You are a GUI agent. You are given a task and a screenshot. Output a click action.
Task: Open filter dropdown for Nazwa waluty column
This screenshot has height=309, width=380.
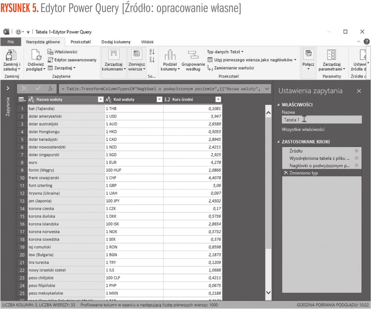pyautogui.click(x=100, y=99)
